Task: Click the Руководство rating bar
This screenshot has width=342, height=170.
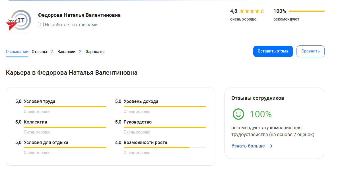Action: click(x=165, y=127)
